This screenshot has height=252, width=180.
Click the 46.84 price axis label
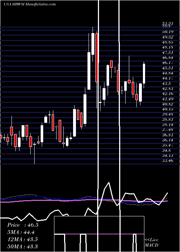point(167,58)
